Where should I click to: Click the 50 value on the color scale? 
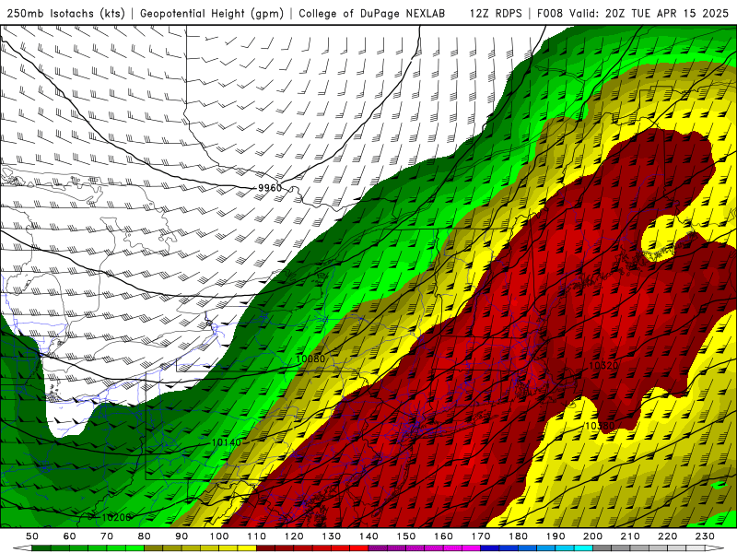coord(32,536)
